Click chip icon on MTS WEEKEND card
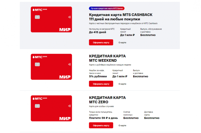This screenshot has height=133, width=201. click(37, 64)
